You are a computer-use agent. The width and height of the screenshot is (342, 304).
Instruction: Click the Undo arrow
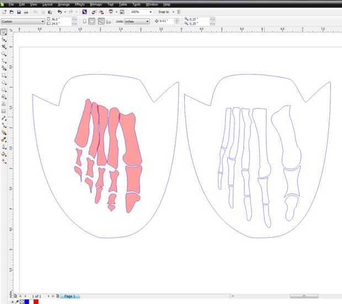[x=60, y=12]
